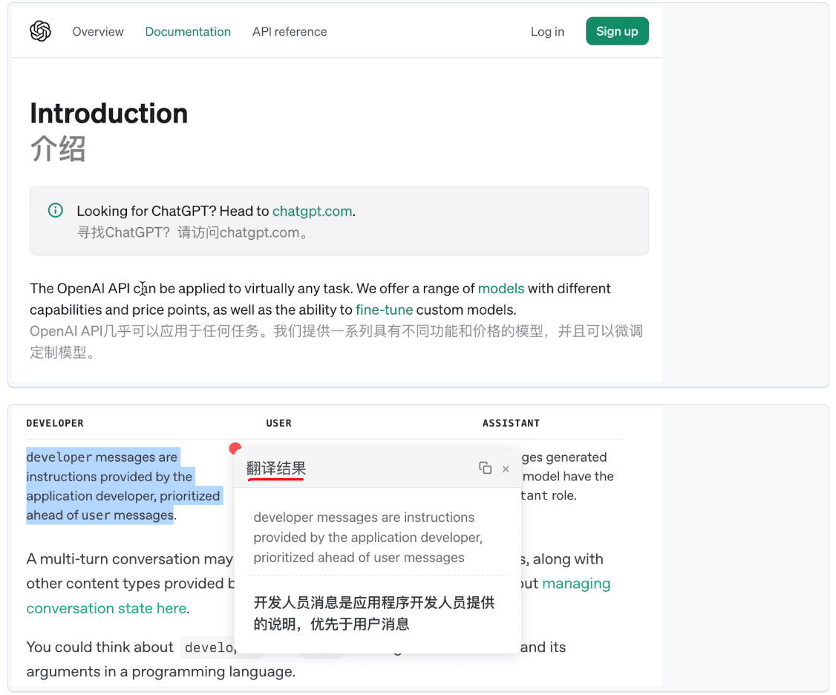
Task: Click the 翻译结果 popup title
Action: click(275, 469)
